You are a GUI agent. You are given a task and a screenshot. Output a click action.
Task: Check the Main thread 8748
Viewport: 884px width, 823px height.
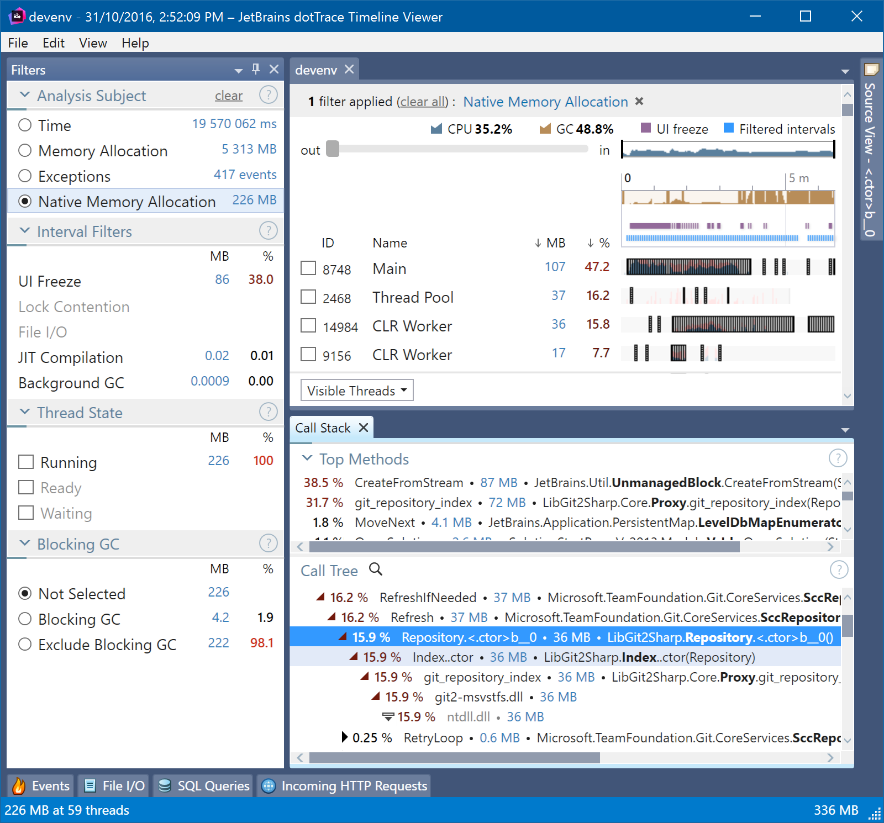point(308,268)
